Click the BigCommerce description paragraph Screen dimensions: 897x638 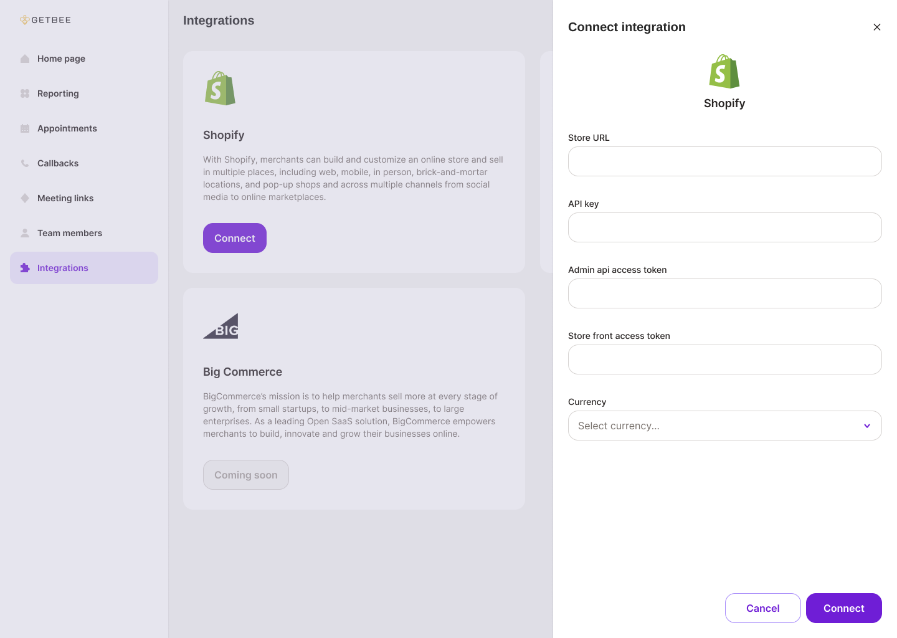pyautogui.click(x=351, y=415)
